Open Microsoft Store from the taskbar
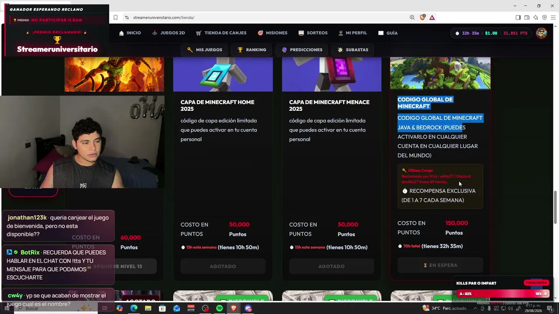 click(x=162, y=308)
